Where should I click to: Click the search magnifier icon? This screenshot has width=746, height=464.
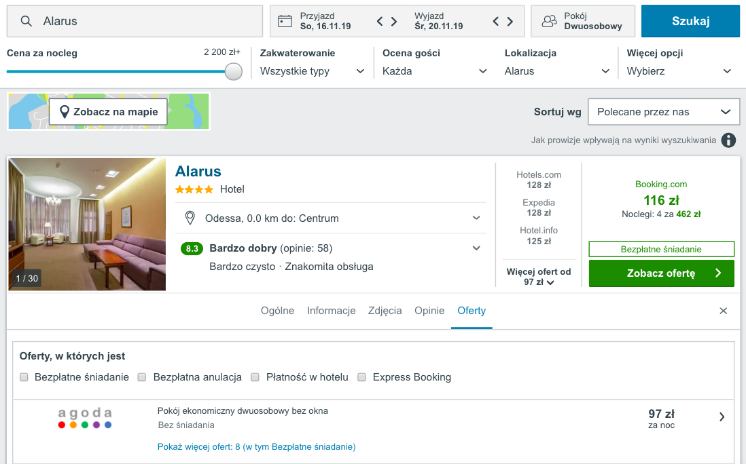(26, 21)
